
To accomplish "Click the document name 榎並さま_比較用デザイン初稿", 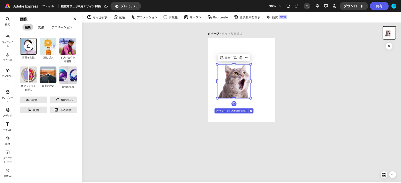I will [x=81, y=6].
